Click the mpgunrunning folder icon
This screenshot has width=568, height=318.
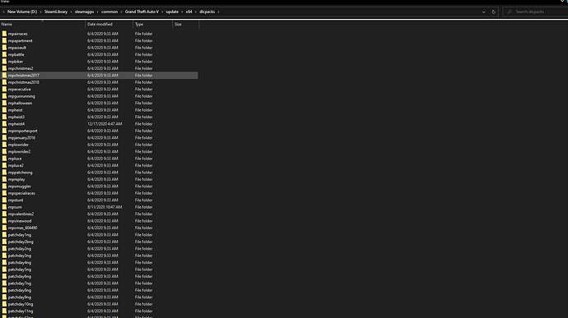point(4,96)
